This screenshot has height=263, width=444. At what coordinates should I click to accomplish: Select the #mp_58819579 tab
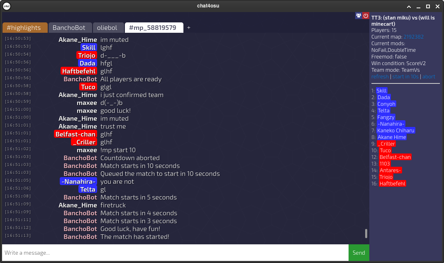pos(154,28)
